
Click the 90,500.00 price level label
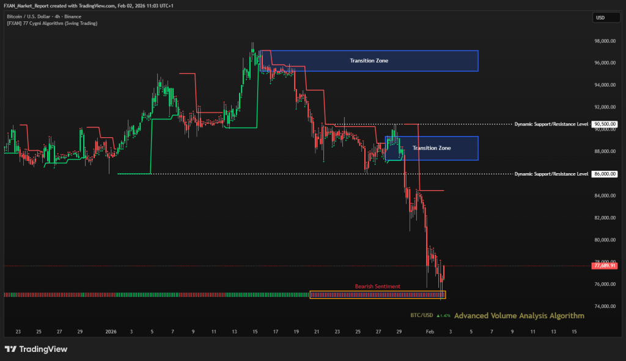604,124
